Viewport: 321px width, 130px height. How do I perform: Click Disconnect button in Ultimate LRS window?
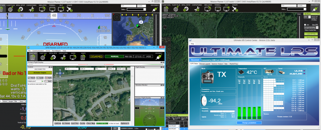click(x=195, y=60)
